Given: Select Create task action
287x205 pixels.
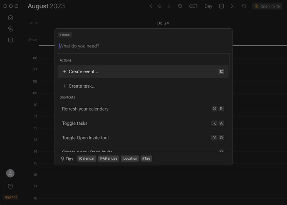Looking at the screenshot, I should (x=143, y=86).
